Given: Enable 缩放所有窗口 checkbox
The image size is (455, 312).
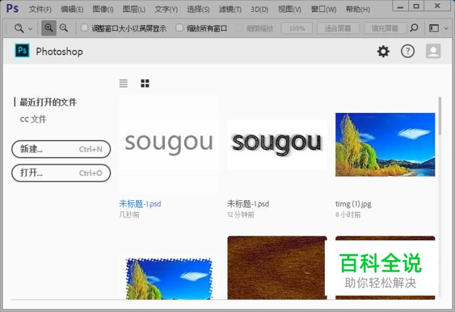Looking at the screenshot, I should coord(180,28).
